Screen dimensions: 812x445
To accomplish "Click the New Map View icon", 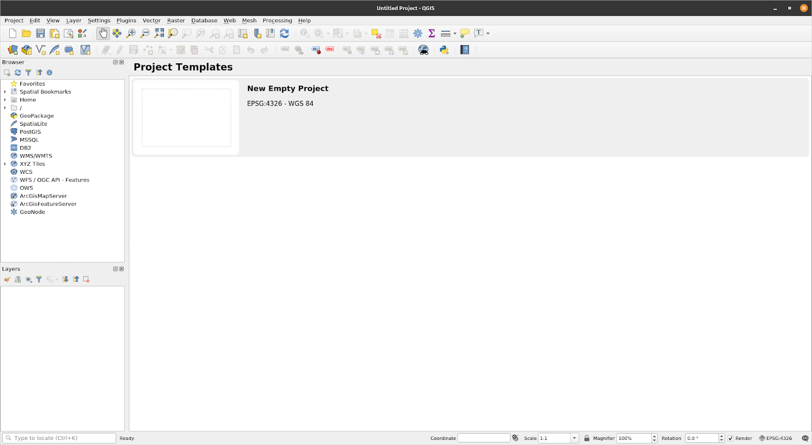I will pyautogui.click(x=243, y=33).
